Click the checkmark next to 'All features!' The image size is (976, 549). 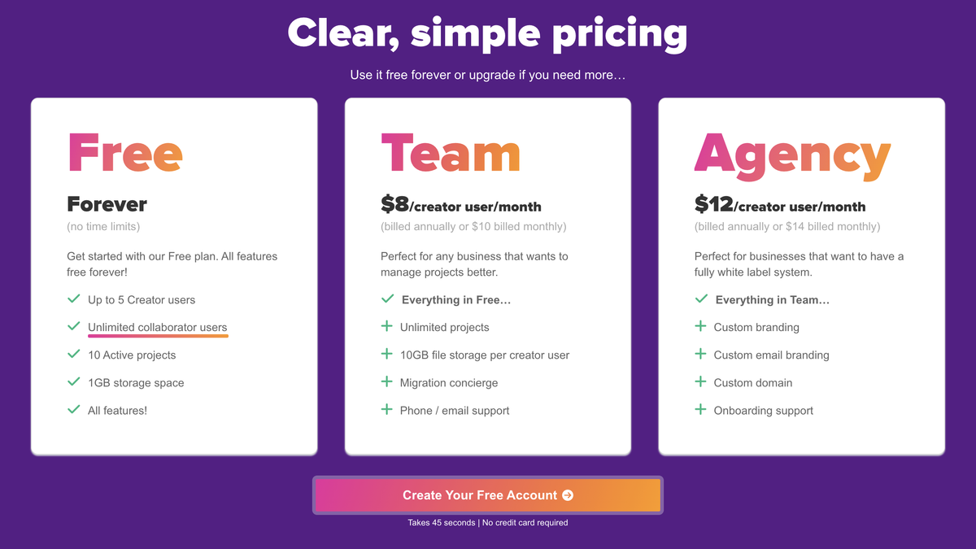pos(73,410)
